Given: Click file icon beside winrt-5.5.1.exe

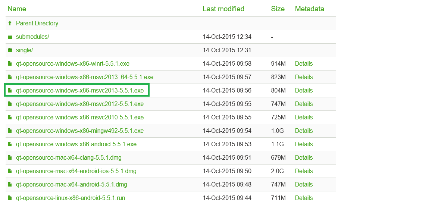Looking at the screenshot, I should (x=10, y=64).
